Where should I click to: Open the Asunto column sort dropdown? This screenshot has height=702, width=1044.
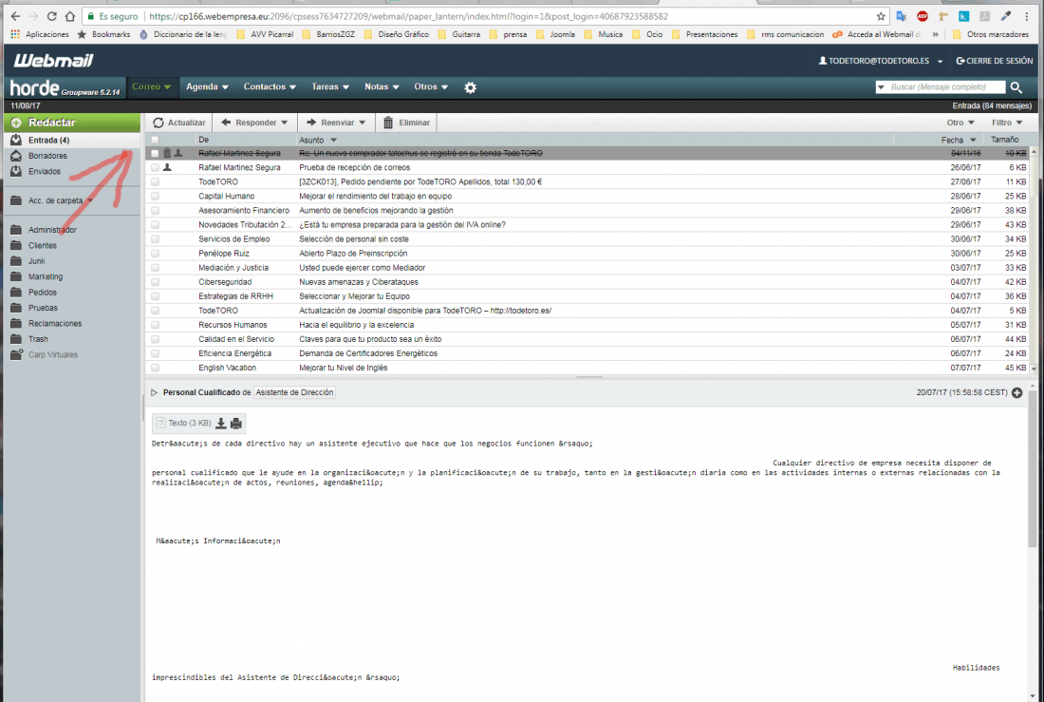333,140
